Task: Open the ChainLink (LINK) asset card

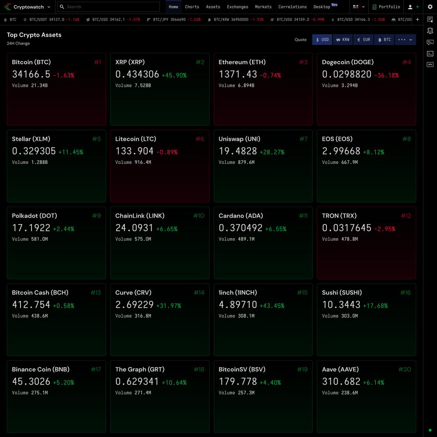Action: point(160,243)
